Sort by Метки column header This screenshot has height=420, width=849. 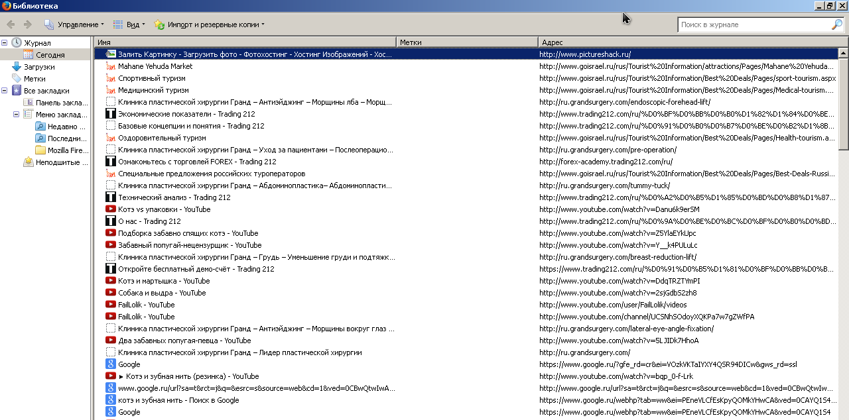point(468,42)
